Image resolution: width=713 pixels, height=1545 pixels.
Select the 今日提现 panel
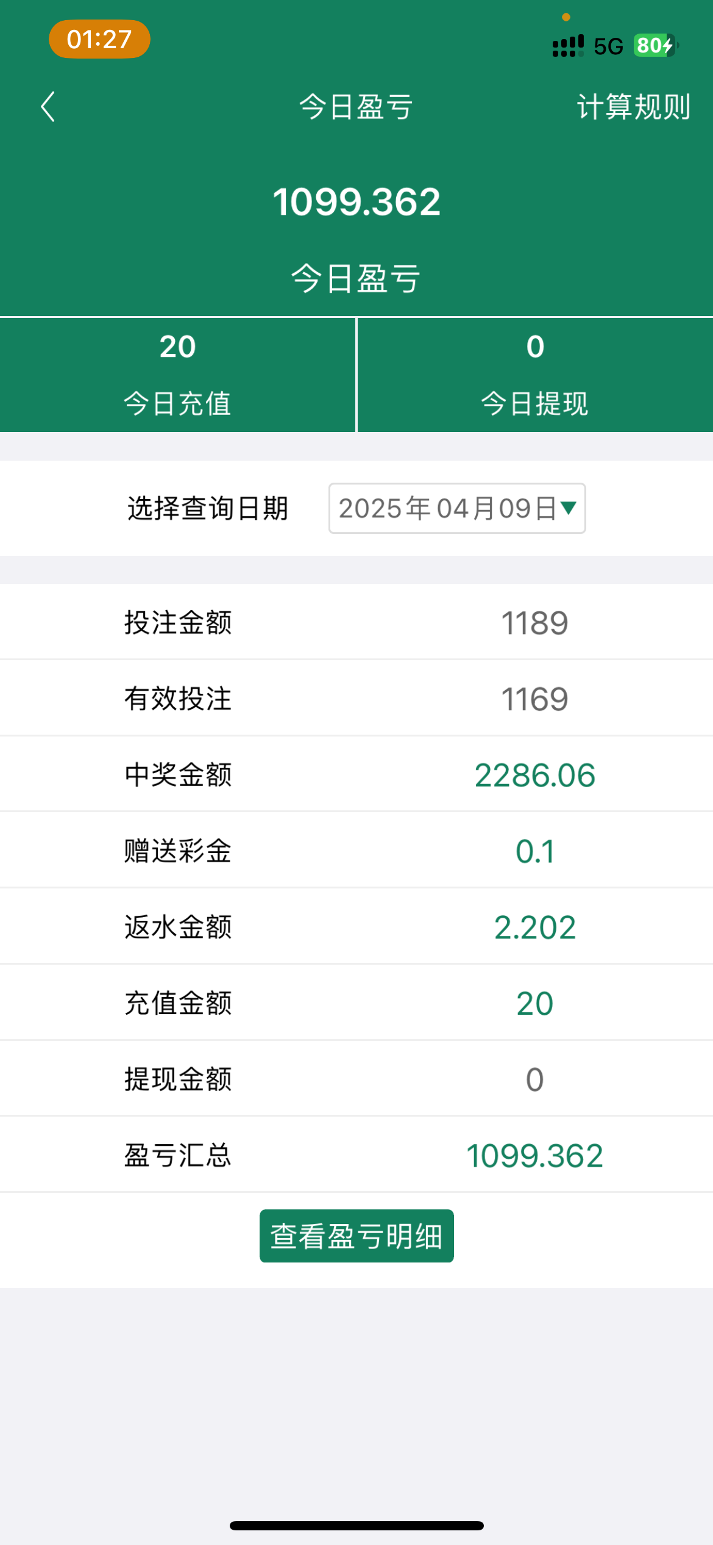point(535,375)
